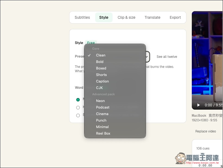The width and height of the screenshot is (223, 168).
Task: Choose the Podcast preset
Action: pos(115,107)
